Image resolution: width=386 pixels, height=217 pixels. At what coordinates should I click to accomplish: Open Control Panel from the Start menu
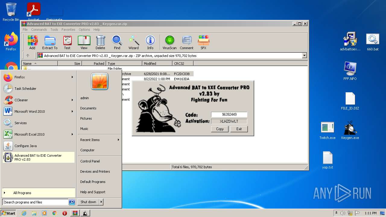pyautogui.click(x=90, y=161)
